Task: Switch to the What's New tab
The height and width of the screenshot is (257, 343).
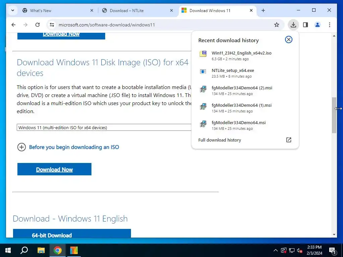Action: tap(58, 10)
